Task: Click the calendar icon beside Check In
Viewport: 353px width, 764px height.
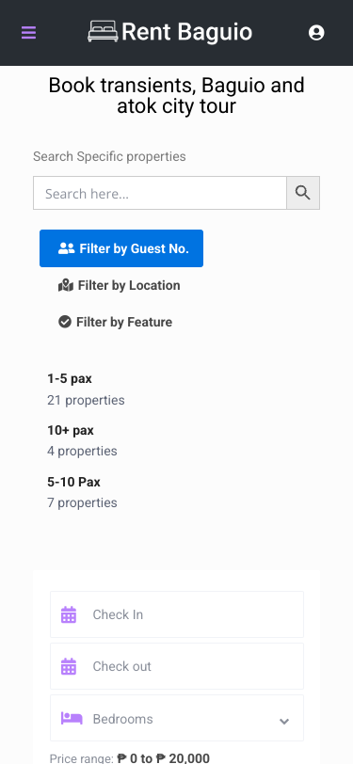Action: 69,614
